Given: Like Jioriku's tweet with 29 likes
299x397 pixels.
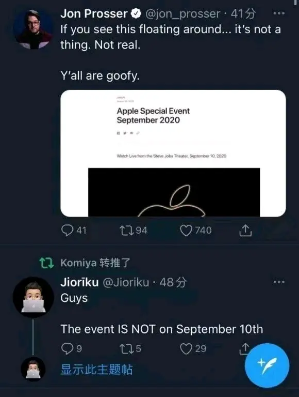Looking at the screenshot, I should pyautogui.click(x=186, y=348).
